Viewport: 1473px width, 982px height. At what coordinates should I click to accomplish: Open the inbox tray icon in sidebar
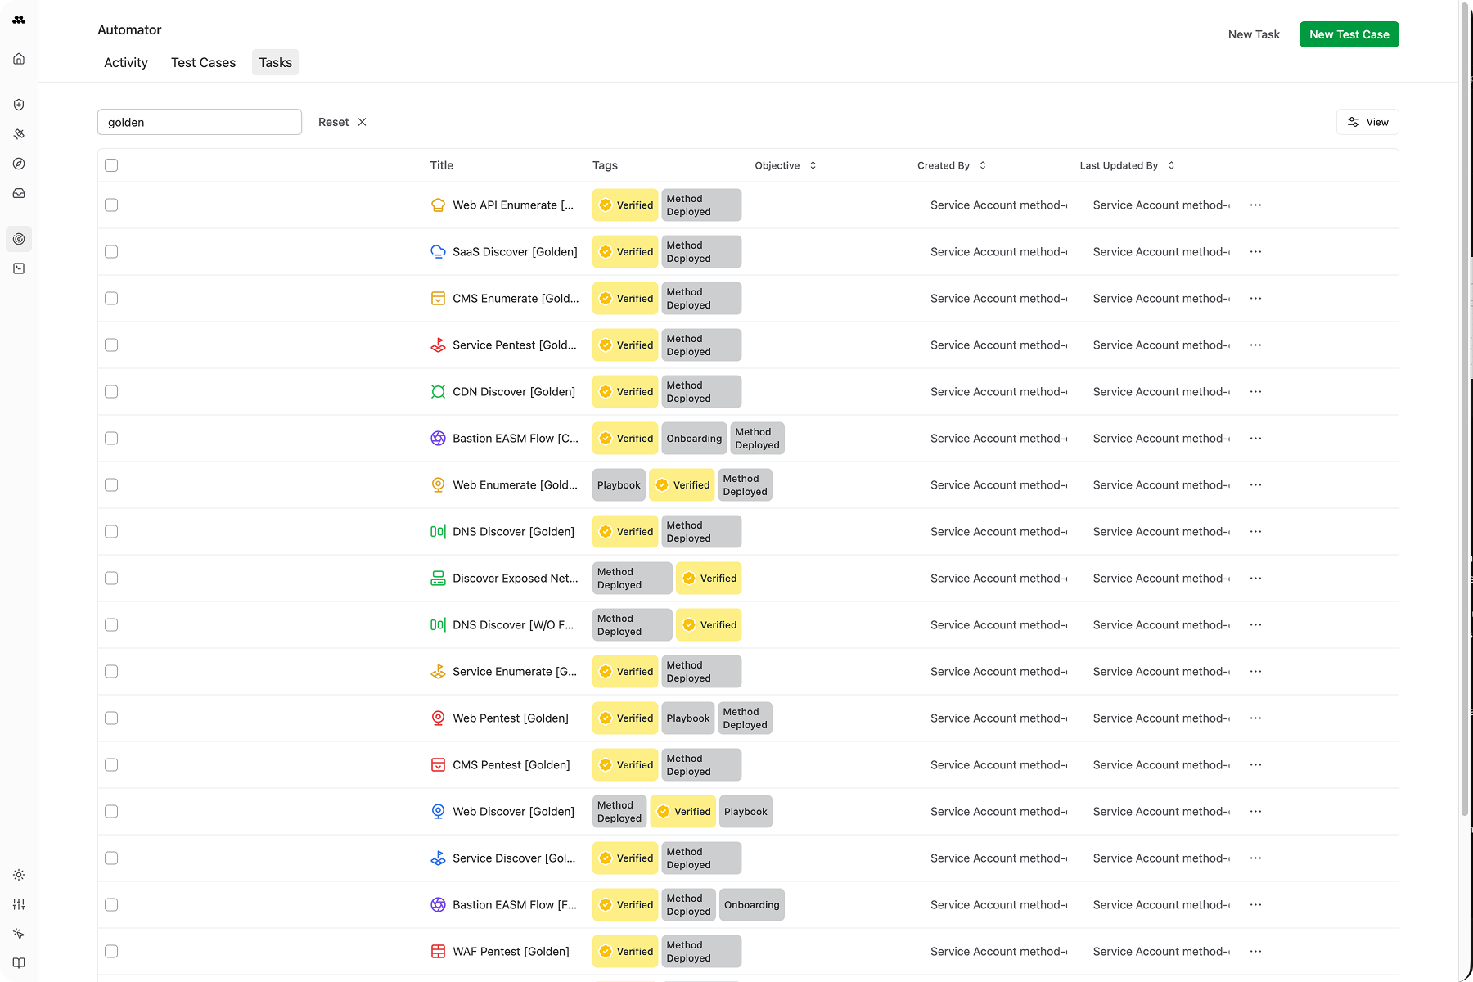19,193
